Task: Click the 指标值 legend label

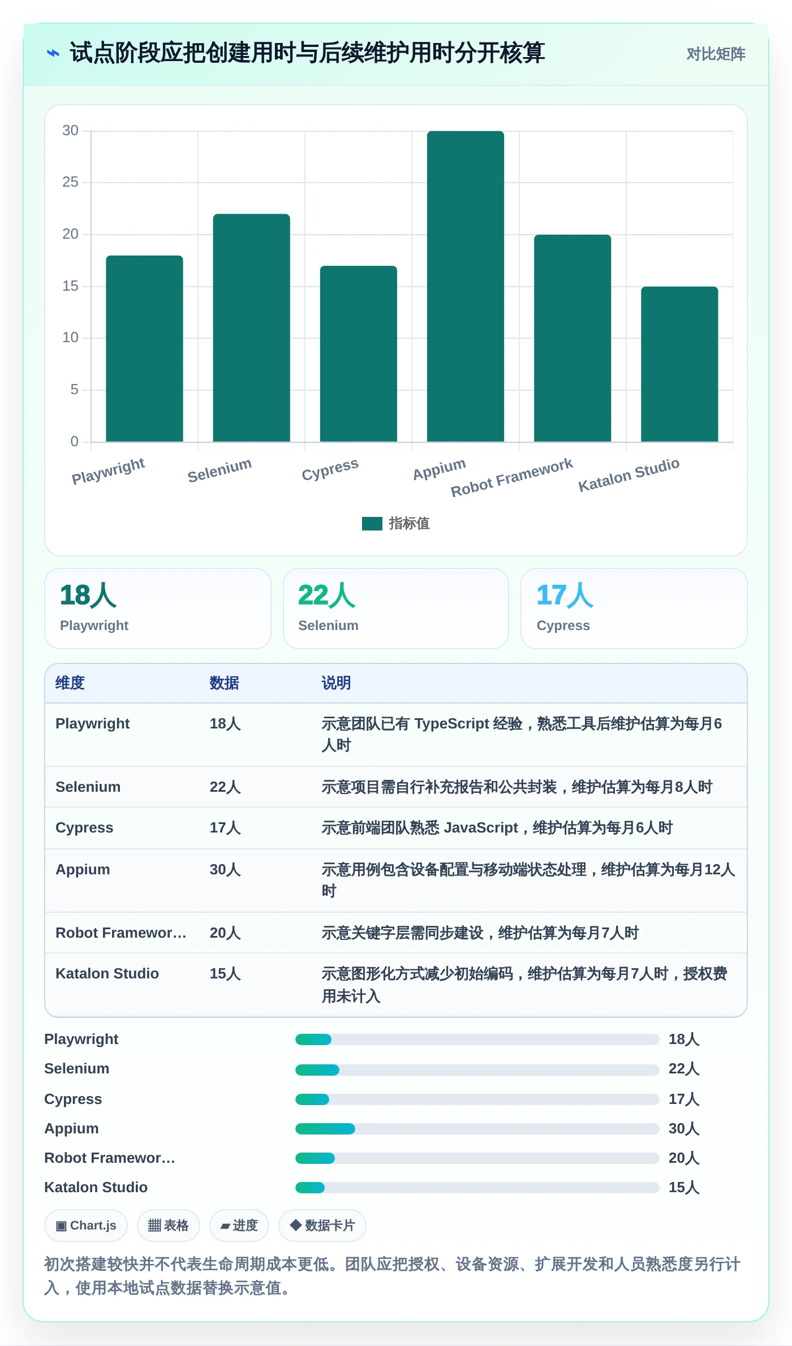Action: click(409, 524)
